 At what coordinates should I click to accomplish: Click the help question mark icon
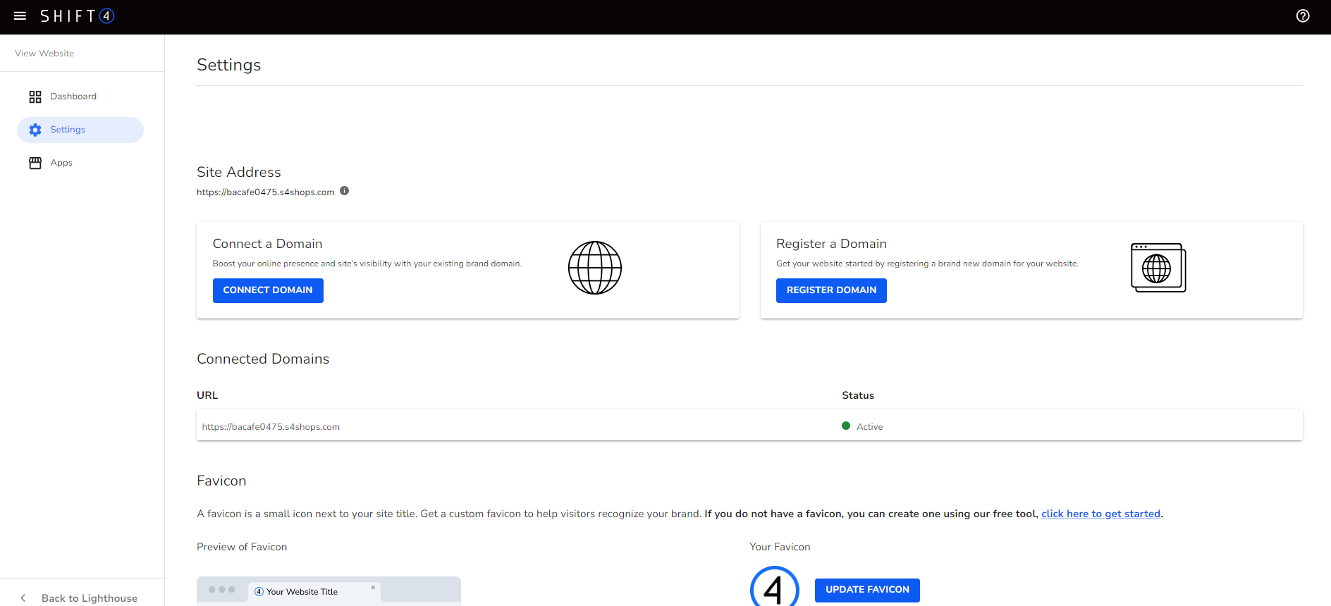coord(1302,16)
